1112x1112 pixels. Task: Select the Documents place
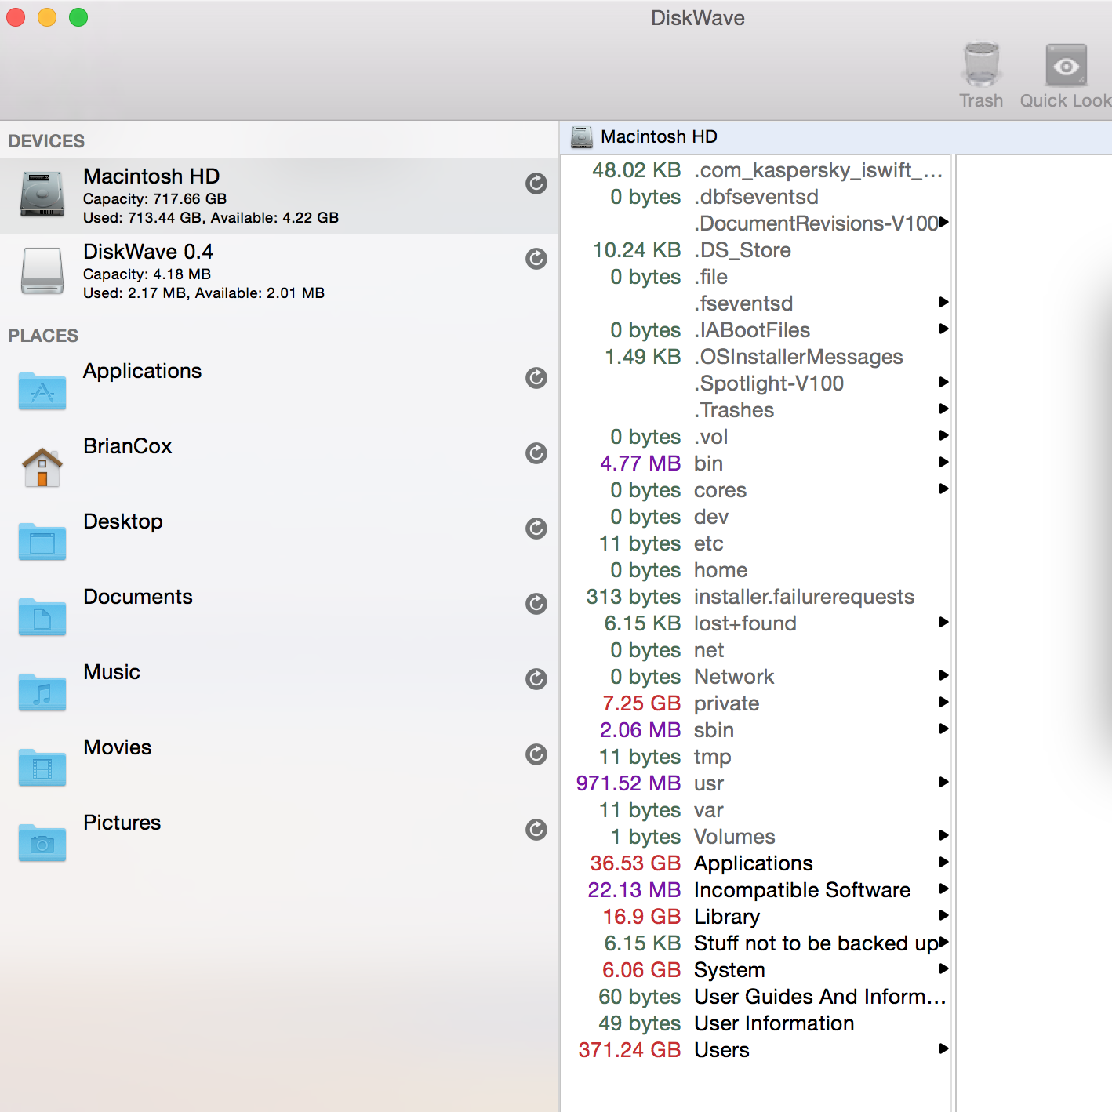pyautogui.click(x=137, y=598)
